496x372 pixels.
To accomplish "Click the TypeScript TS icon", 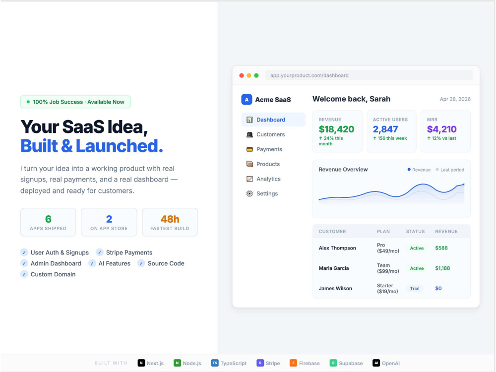I will point(215,363).
